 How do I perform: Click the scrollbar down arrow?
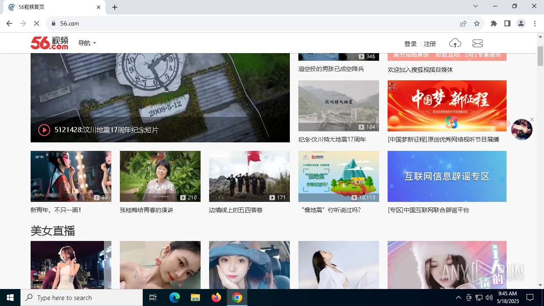[541, 285]
